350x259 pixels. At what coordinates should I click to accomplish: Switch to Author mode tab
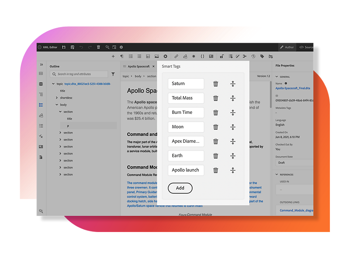pyautogui.click(x=287, y=47)
